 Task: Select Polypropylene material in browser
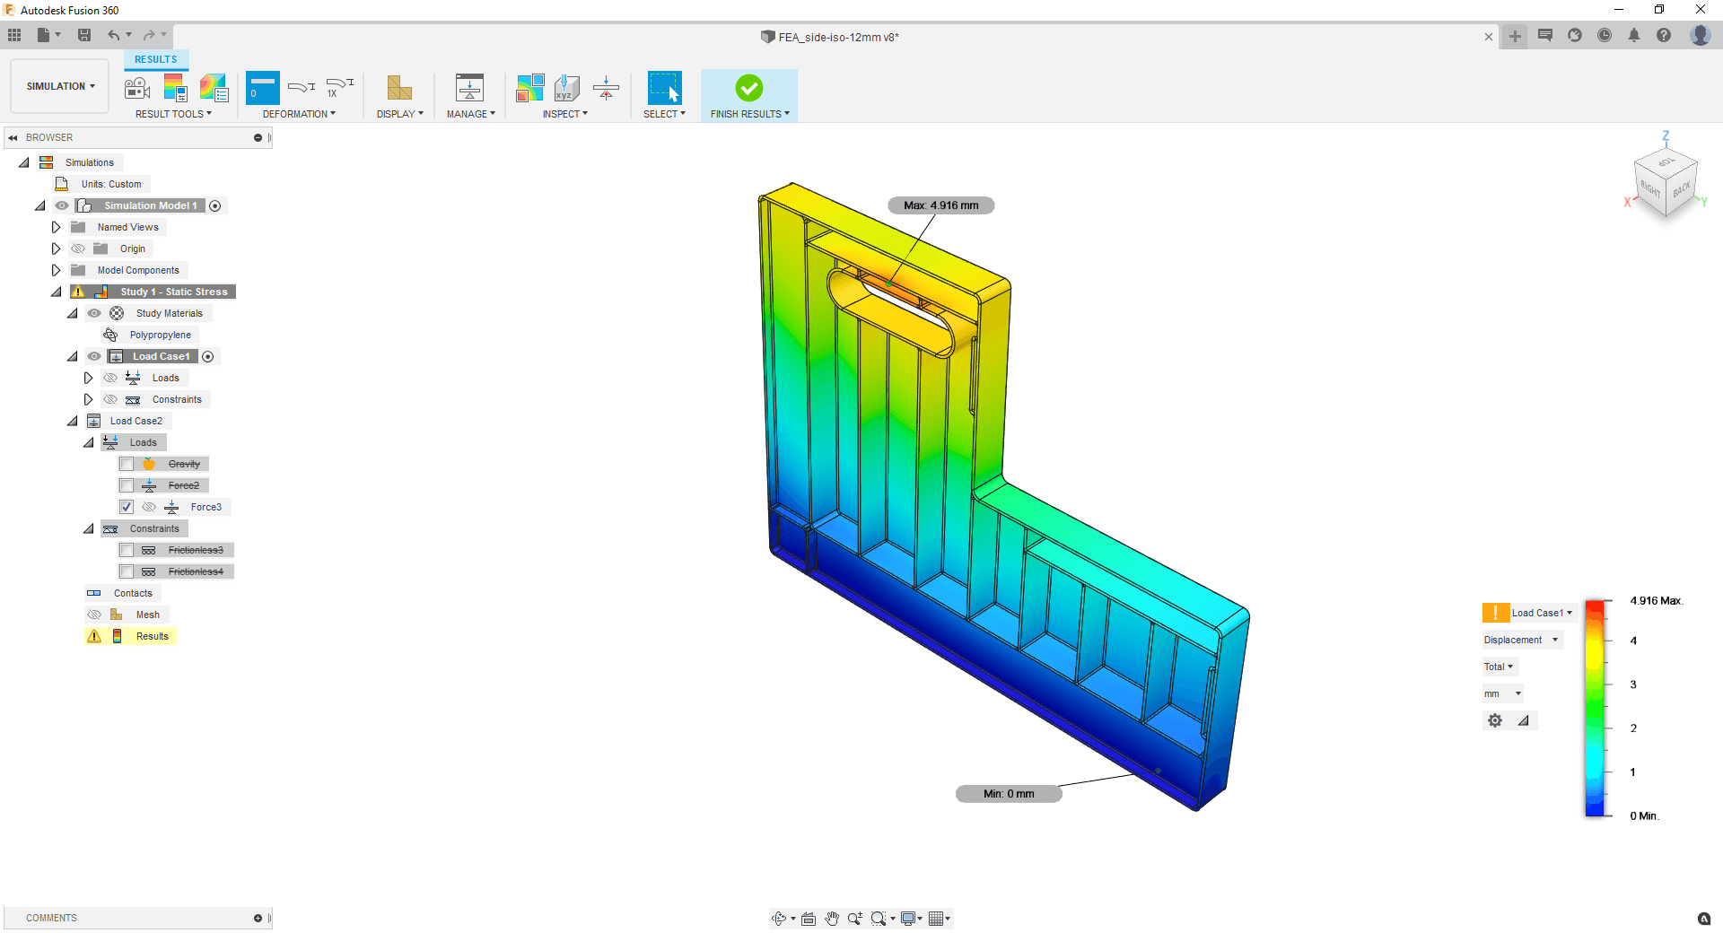pos(161,335)
